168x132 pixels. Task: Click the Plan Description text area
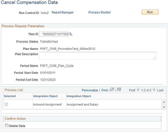(98, 56)
